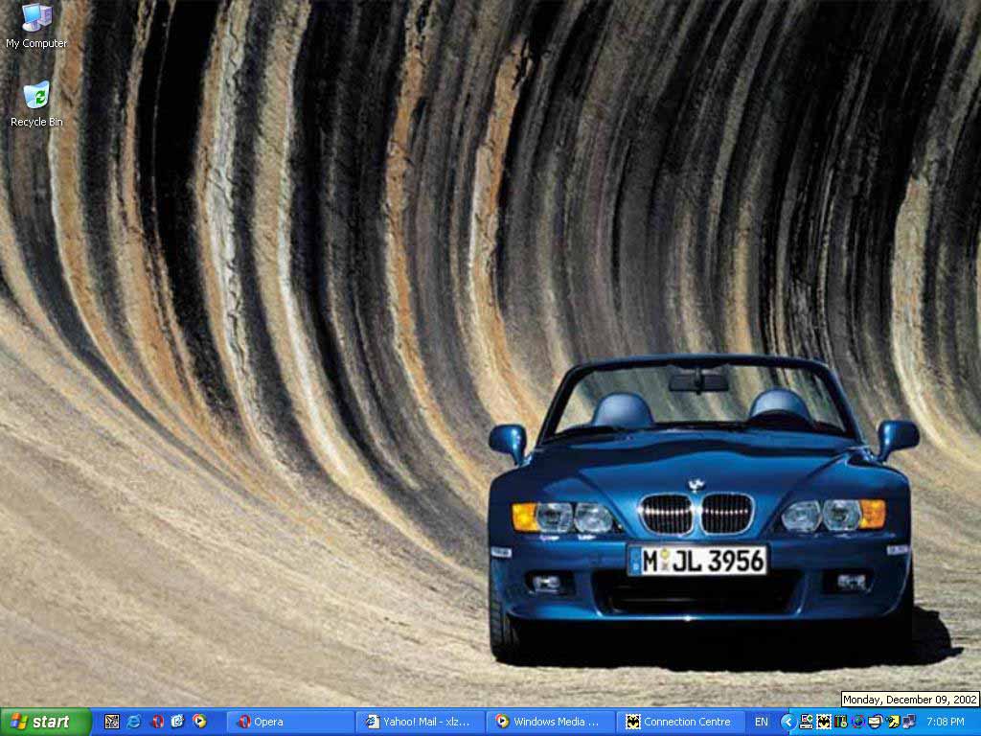Viewport: 981px width, 736px height.
Task: Expand hidden system tray icons arrow
Action: point(788,722)
